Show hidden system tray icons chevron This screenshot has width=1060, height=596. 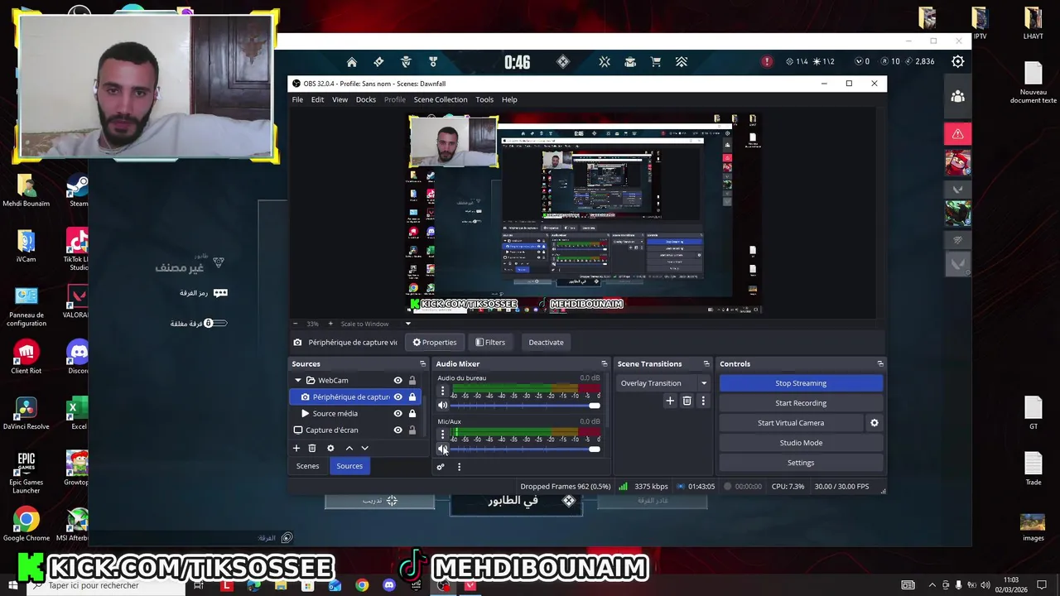click(932, 585)
